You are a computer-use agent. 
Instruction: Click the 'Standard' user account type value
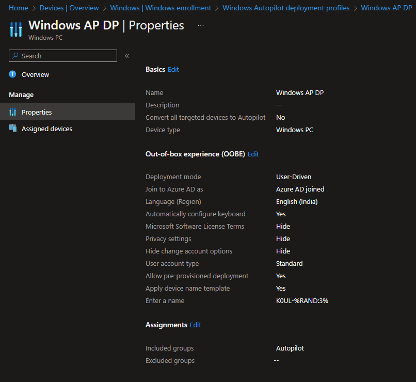(289, 263)
